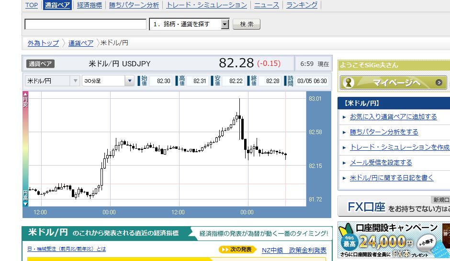Select the 通貨ペア navigation tab

click(x=57, y=5)
